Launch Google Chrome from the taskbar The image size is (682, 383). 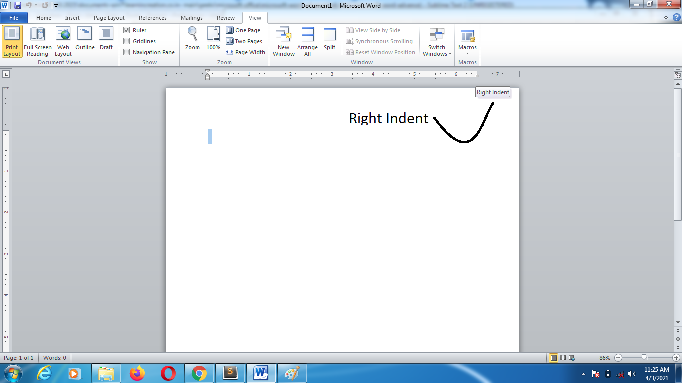pos(199,373)
